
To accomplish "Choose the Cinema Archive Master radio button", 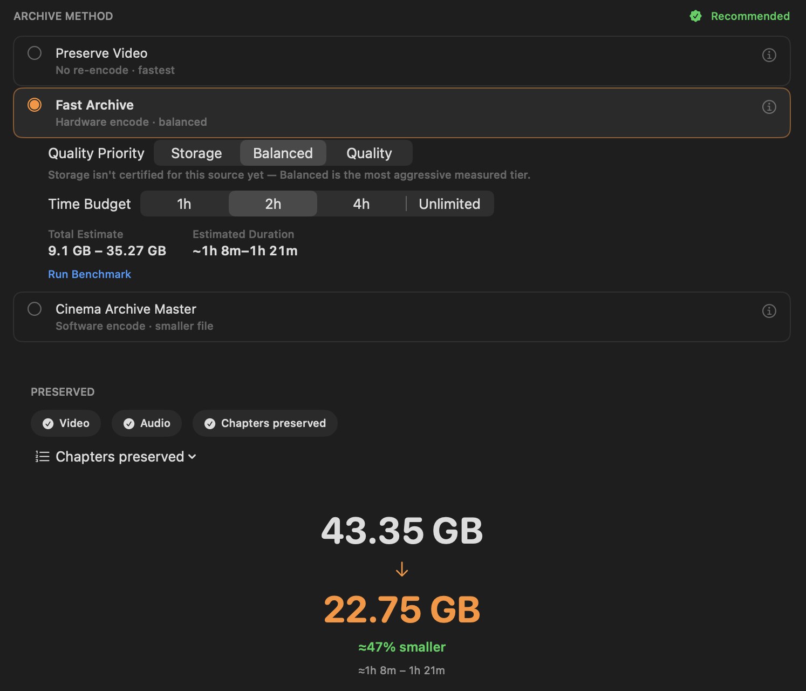I will [x=35, y=309].
